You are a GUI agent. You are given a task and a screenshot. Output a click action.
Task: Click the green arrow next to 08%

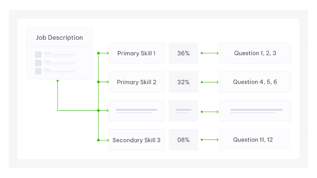point(210,140)
